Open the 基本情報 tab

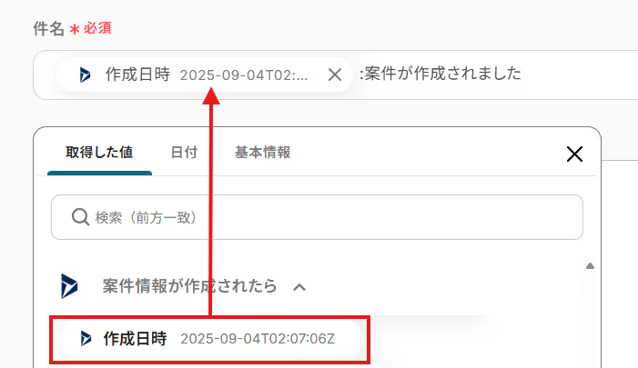262,153
